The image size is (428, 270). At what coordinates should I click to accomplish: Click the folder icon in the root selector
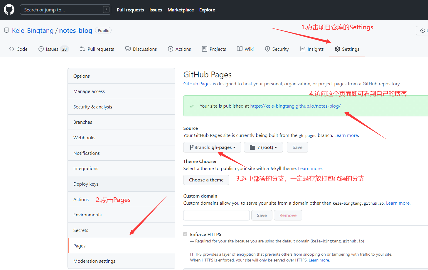point(252,147)
